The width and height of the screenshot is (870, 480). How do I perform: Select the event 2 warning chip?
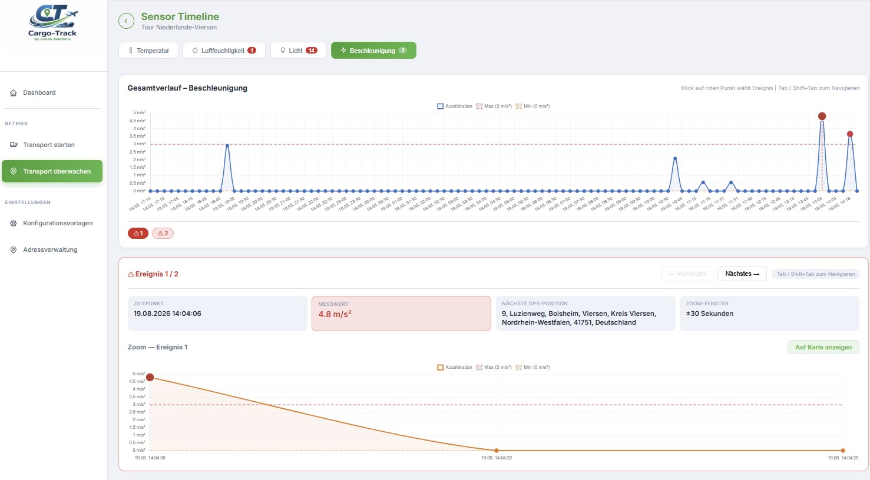163,234
